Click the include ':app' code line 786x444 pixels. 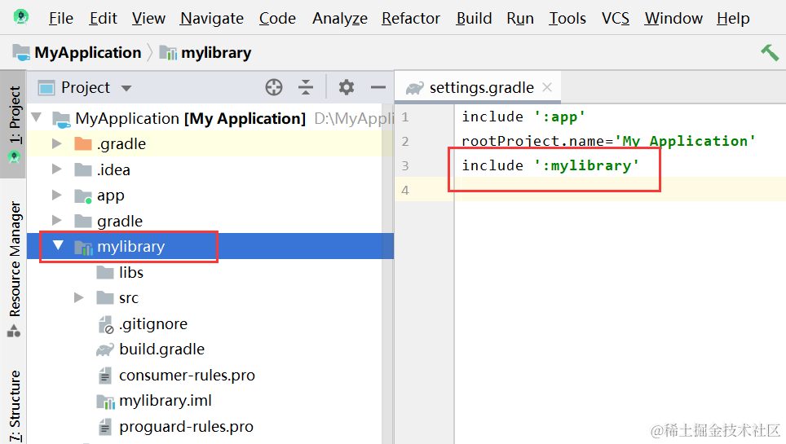point(523,116)
